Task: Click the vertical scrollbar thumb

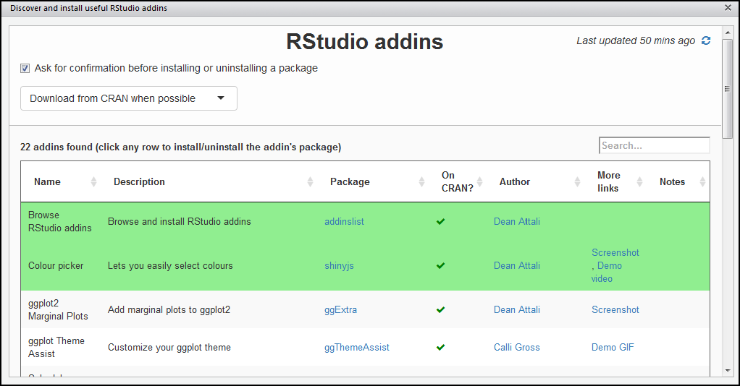Action: (x=727, y=89)
